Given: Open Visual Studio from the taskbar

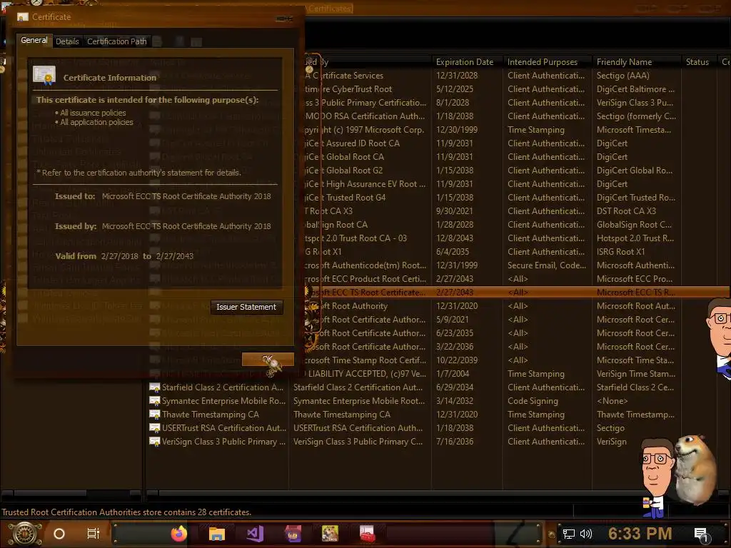Looking at the screenshot, I should (255, 534).
